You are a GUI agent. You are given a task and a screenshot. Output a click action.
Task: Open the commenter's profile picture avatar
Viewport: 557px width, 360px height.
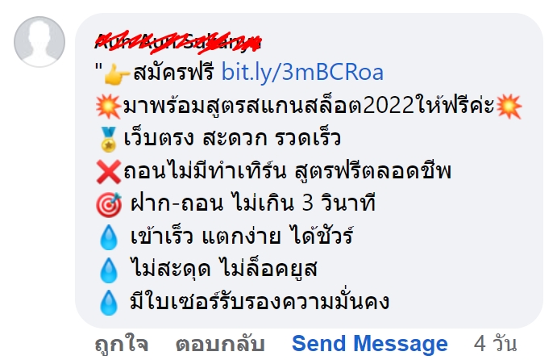39,42
